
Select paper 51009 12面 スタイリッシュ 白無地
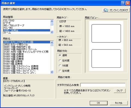27,68
